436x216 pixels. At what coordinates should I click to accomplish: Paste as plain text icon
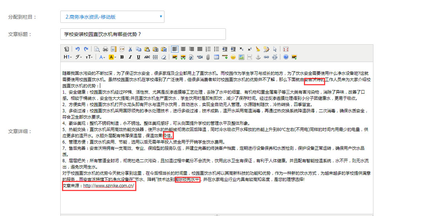click(x=155, y=49)
